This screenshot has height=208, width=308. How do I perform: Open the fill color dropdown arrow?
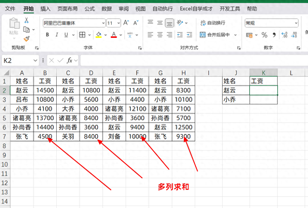click(105, 35)
